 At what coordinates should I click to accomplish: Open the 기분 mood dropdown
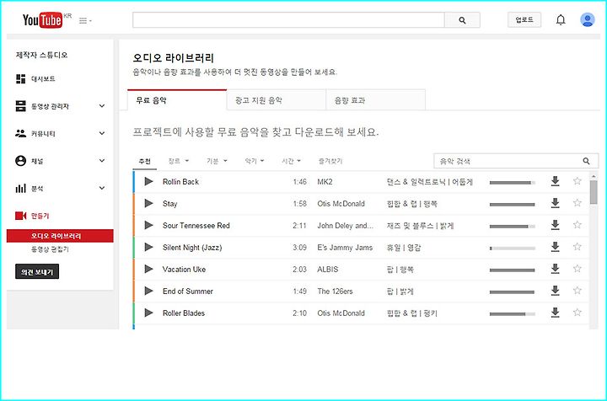pos(217,161)
